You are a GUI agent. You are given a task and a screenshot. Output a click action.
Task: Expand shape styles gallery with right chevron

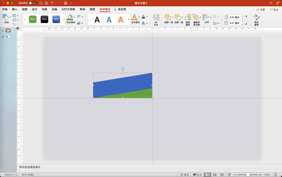[64, 19]
